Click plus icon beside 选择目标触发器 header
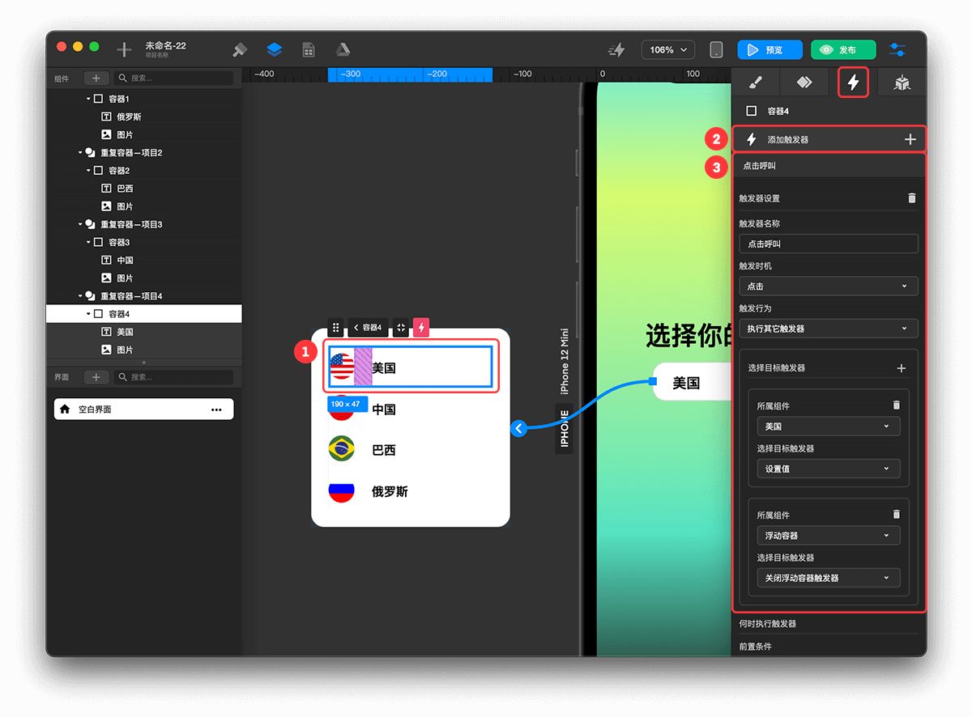Image resolution: width=972 pixels, height=717 pixels. [902, 368]
